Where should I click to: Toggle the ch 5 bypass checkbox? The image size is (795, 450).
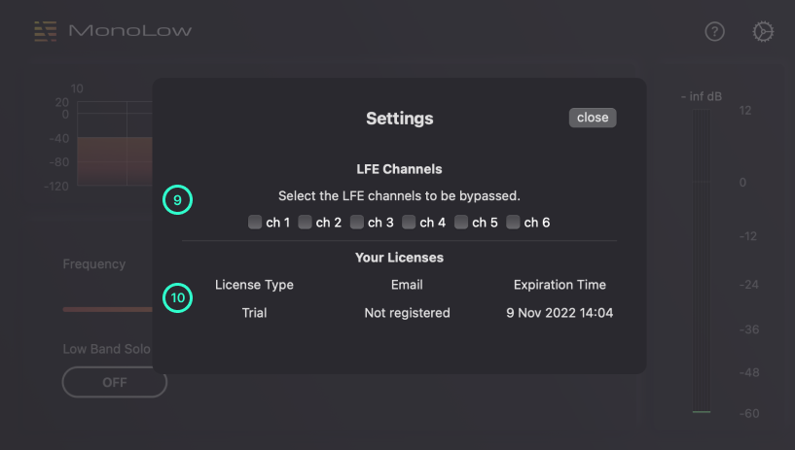pyautogui.click(x=462, y=223)
